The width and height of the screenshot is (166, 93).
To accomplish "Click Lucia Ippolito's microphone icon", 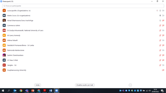I will click(x=160, y=11).
